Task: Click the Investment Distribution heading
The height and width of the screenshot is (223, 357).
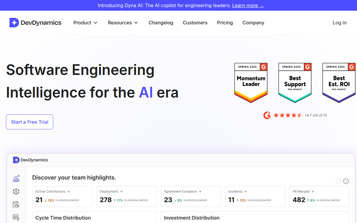Action: pos(192,218)
